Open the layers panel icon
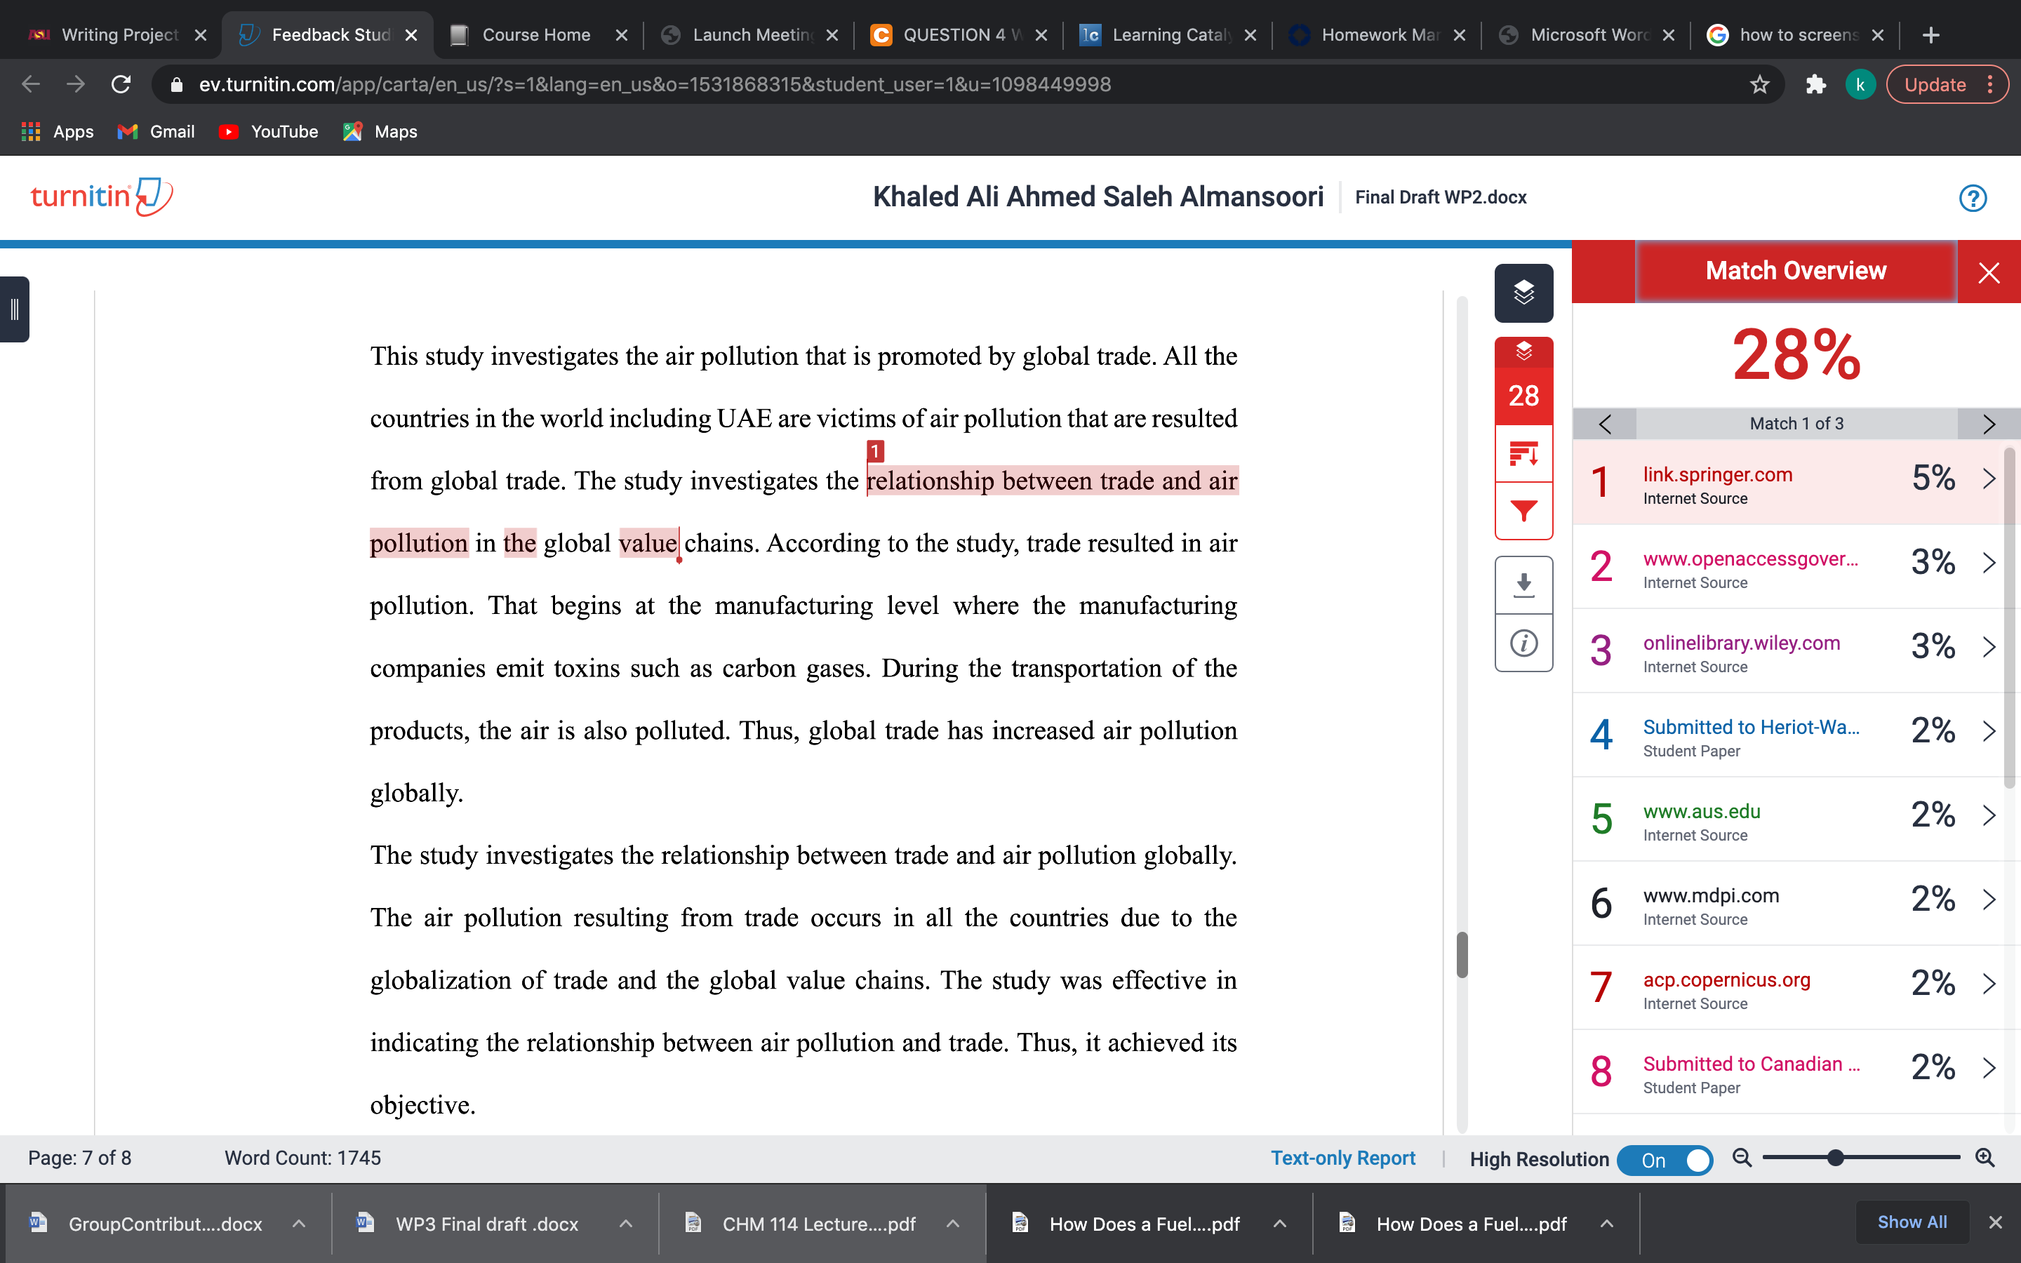This screenshot has height=1263, width=2021. click(x=1523, y=293)
